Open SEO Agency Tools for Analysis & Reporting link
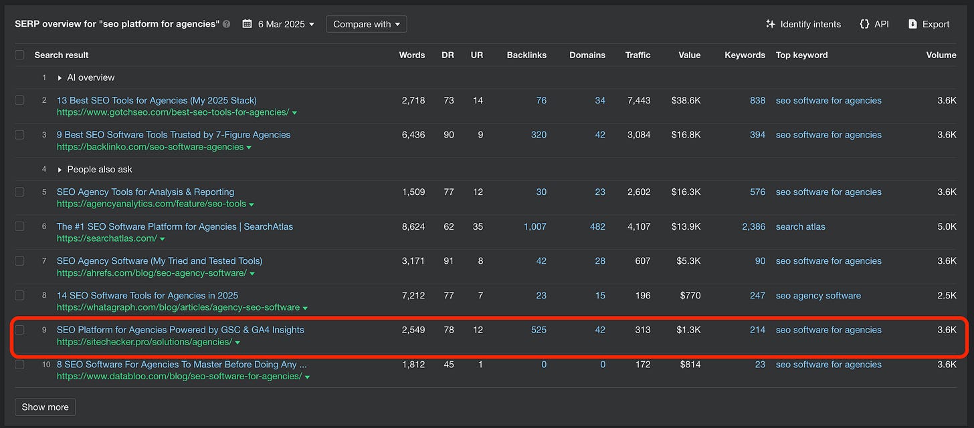This screenshot has width=974, height=428. click(145, 192)
